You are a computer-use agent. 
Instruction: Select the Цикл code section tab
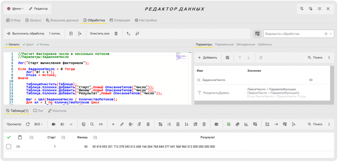(x=28, y=44)
